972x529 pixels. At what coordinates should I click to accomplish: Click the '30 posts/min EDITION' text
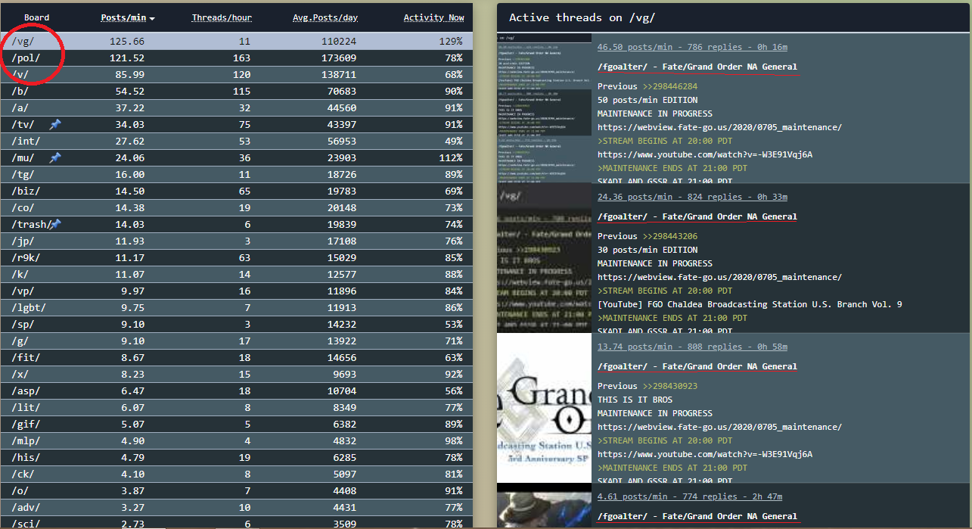647,250
